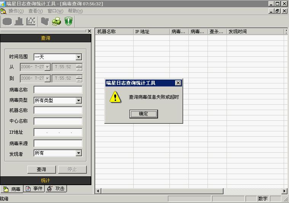Click the 查询 panel header

(x=46, y=38)
